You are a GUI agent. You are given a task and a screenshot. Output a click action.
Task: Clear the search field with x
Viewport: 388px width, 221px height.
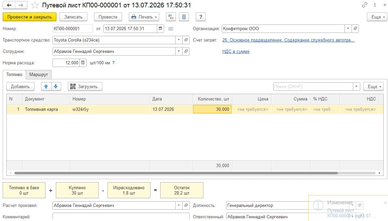coord(356,86)
